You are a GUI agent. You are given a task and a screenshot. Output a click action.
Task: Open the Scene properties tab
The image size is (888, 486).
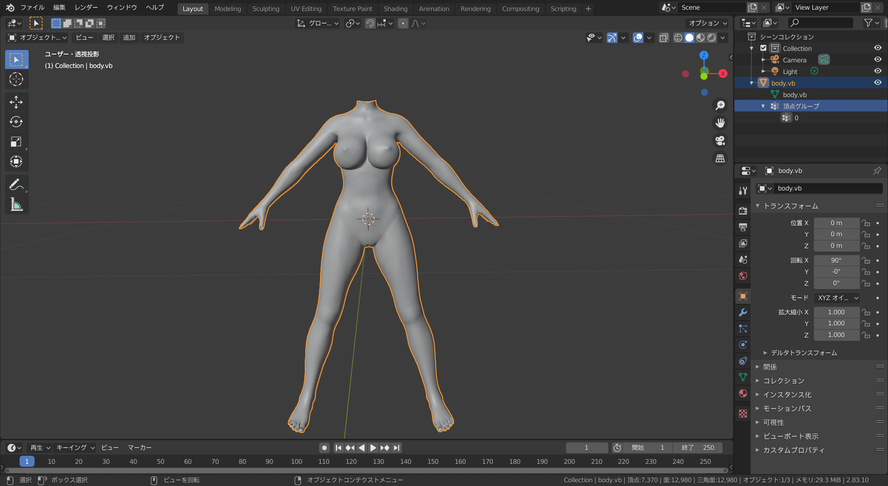[743, 259]
